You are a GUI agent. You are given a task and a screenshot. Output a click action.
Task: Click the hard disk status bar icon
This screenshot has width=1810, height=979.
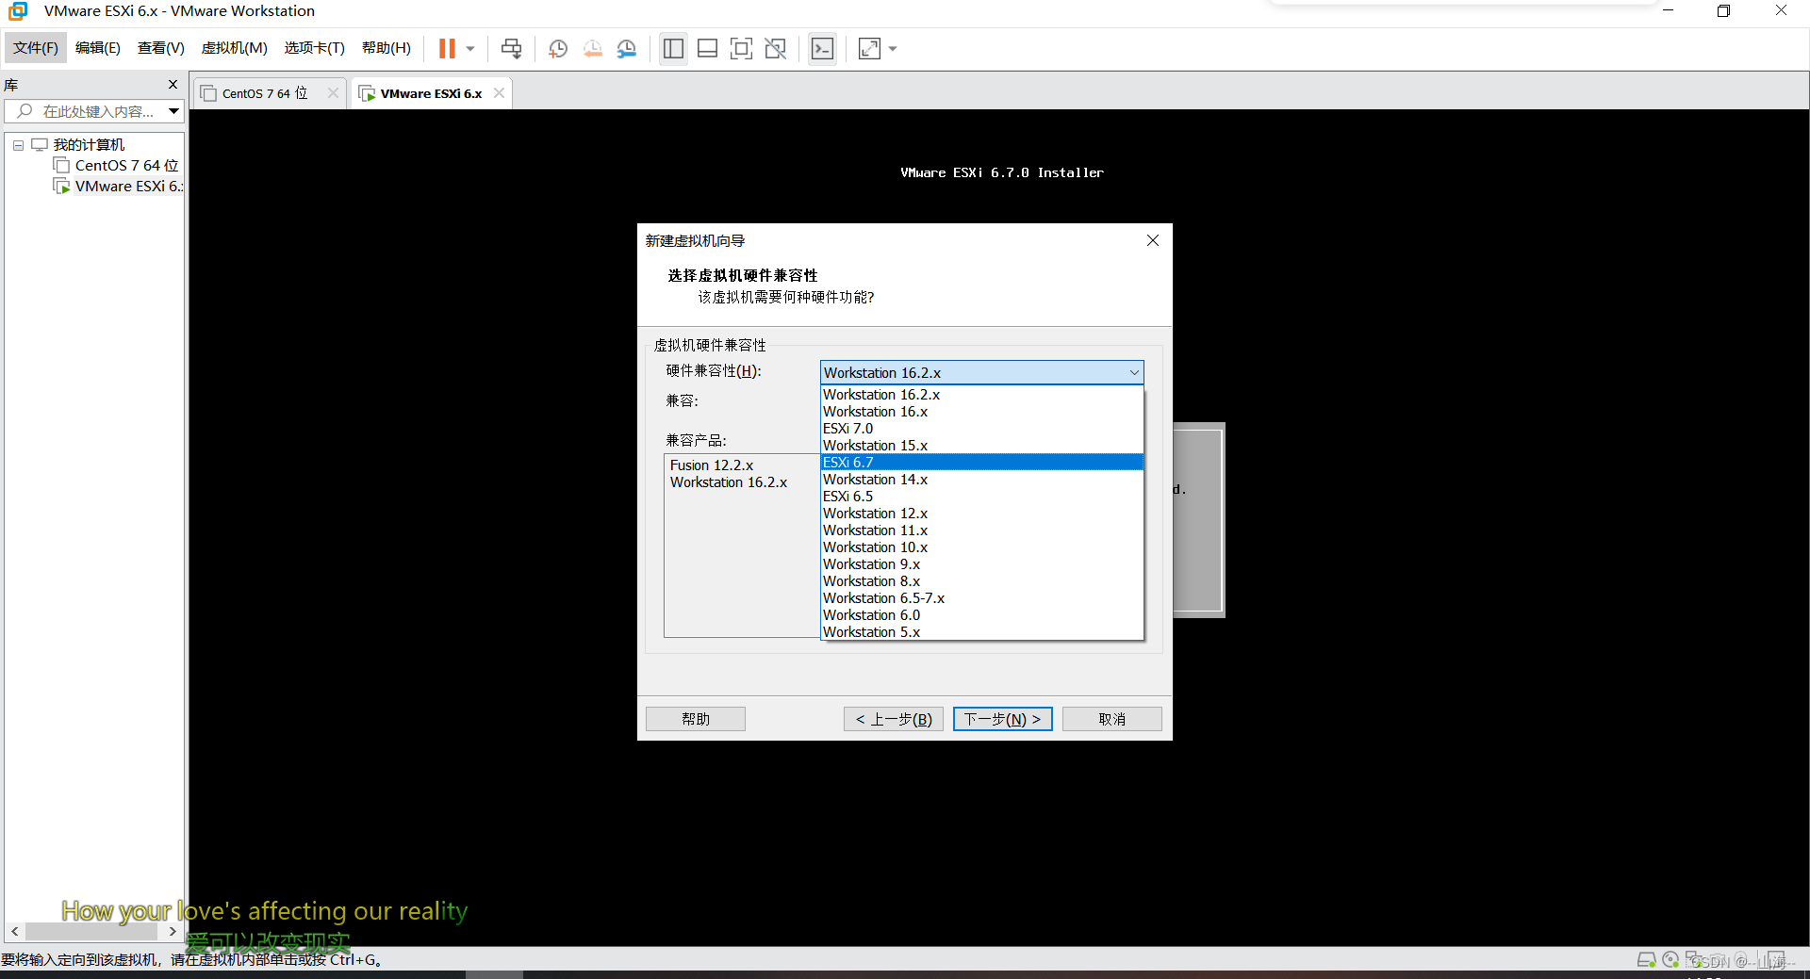1646,959
